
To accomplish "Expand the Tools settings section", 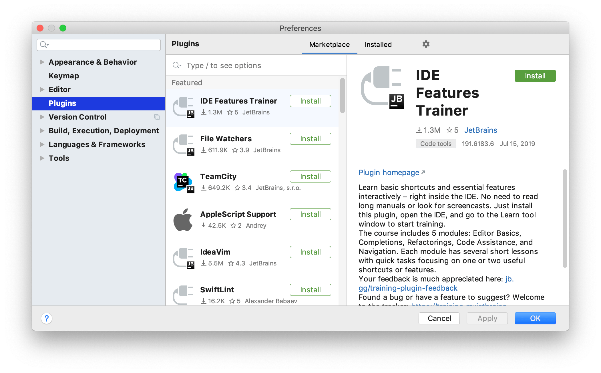I will 42,158.
